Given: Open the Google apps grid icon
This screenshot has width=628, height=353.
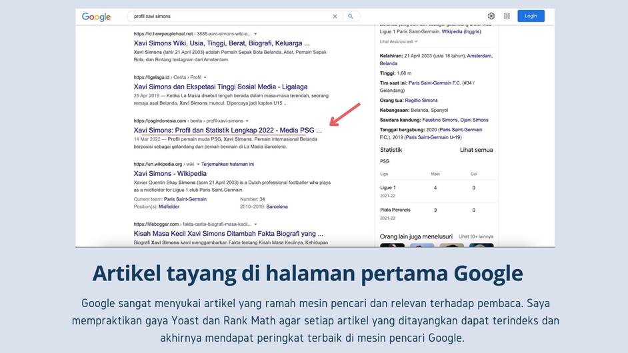Looking at the screenshot, I should pyautogui.click(x=507, y=16).
